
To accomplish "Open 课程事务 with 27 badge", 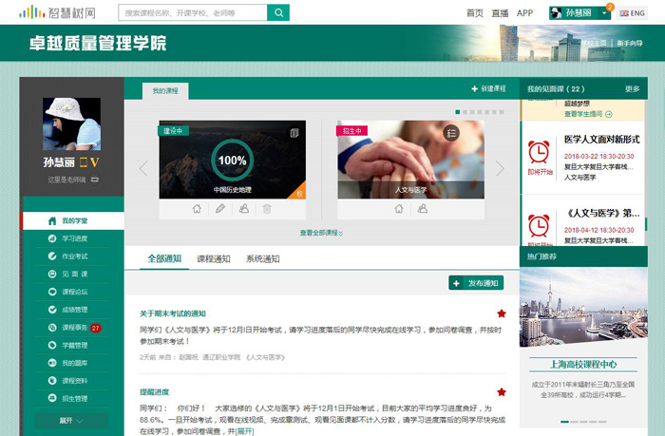I will 74,328.
